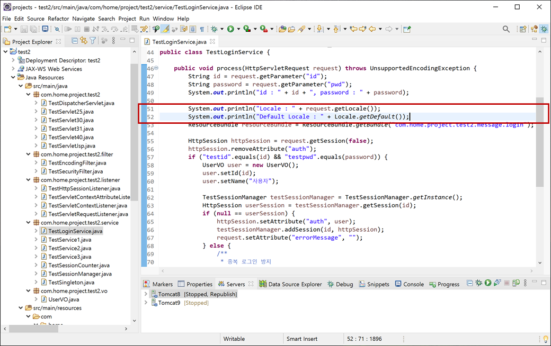Open the File menu
The image size is (551, 346).
[7, 19]
